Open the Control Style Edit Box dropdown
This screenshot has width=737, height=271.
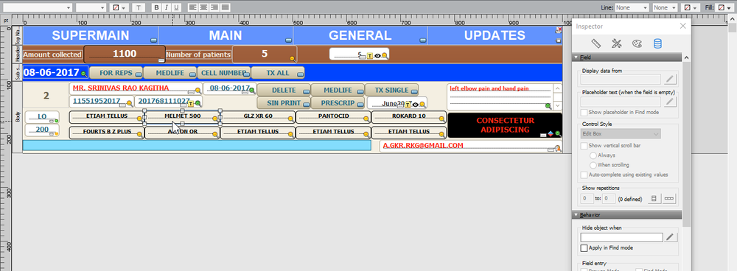pyautogui.click(x=621, y=134)
